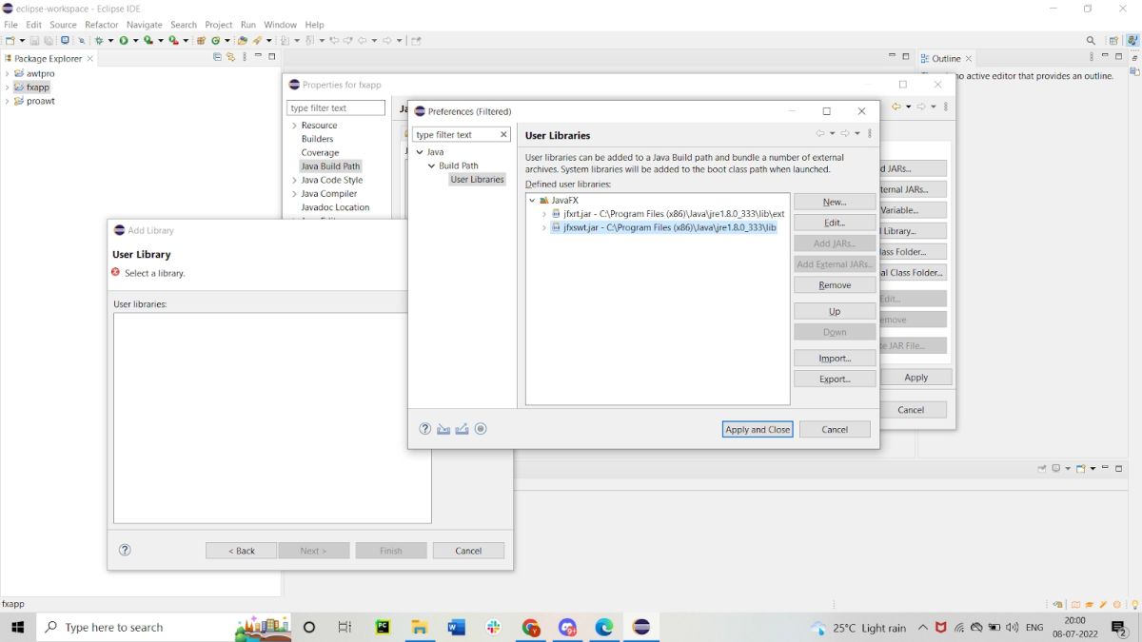The image size is (1142, 642).
Task: Collapse the Java node in the Preferences tree
Action: point(420,152)
